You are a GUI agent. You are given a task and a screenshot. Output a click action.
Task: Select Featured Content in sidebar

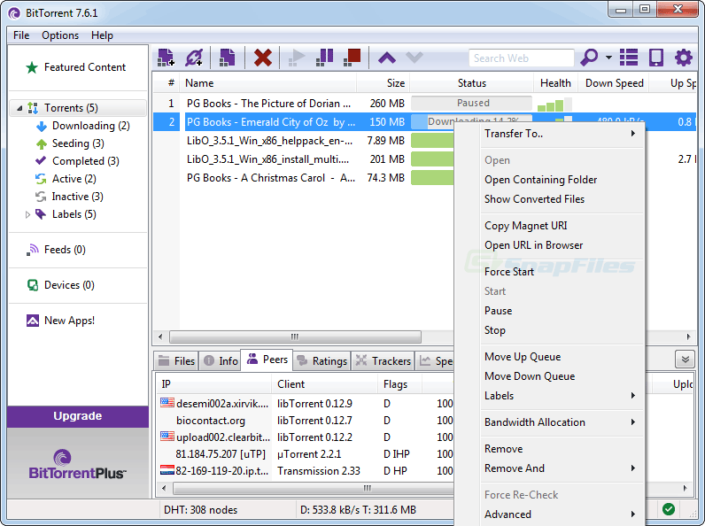tap(84, 67)
